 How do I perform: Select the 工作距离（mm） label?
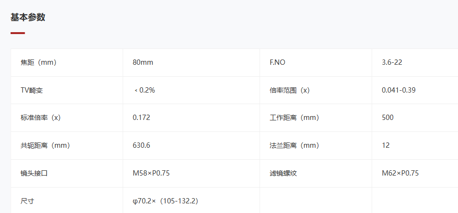pyautogui.click(x=294, y=118)
